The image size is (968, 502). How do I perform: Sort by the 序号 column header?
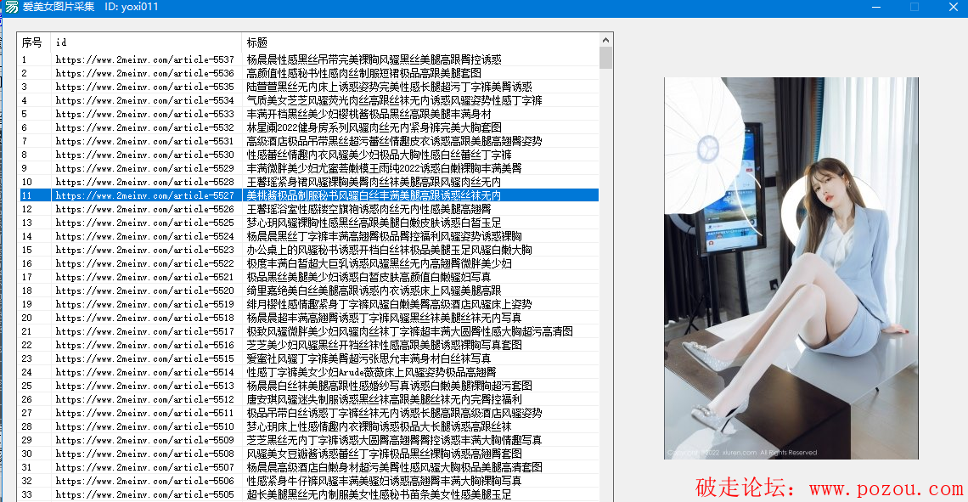(x=34, y=42)
